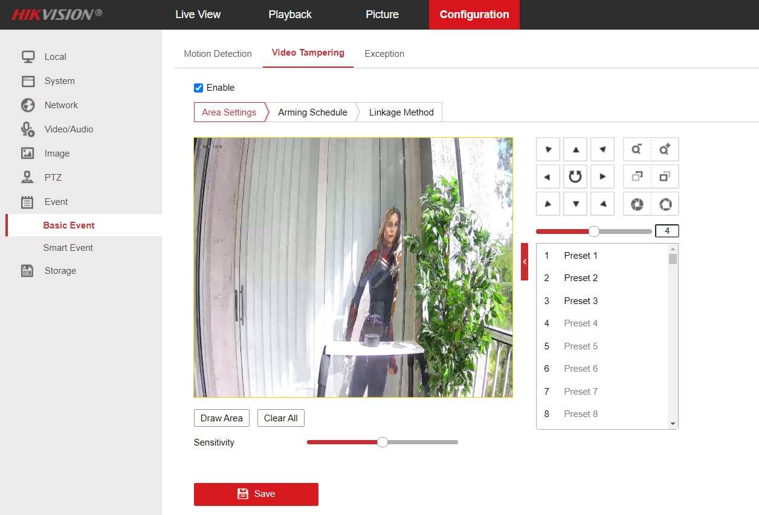
Task: Click the PTZ tilt down arrow
Action: 575,204
